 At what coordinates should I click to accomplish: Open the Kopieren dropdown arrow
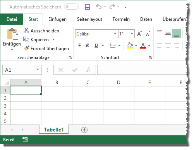(54, 39)
